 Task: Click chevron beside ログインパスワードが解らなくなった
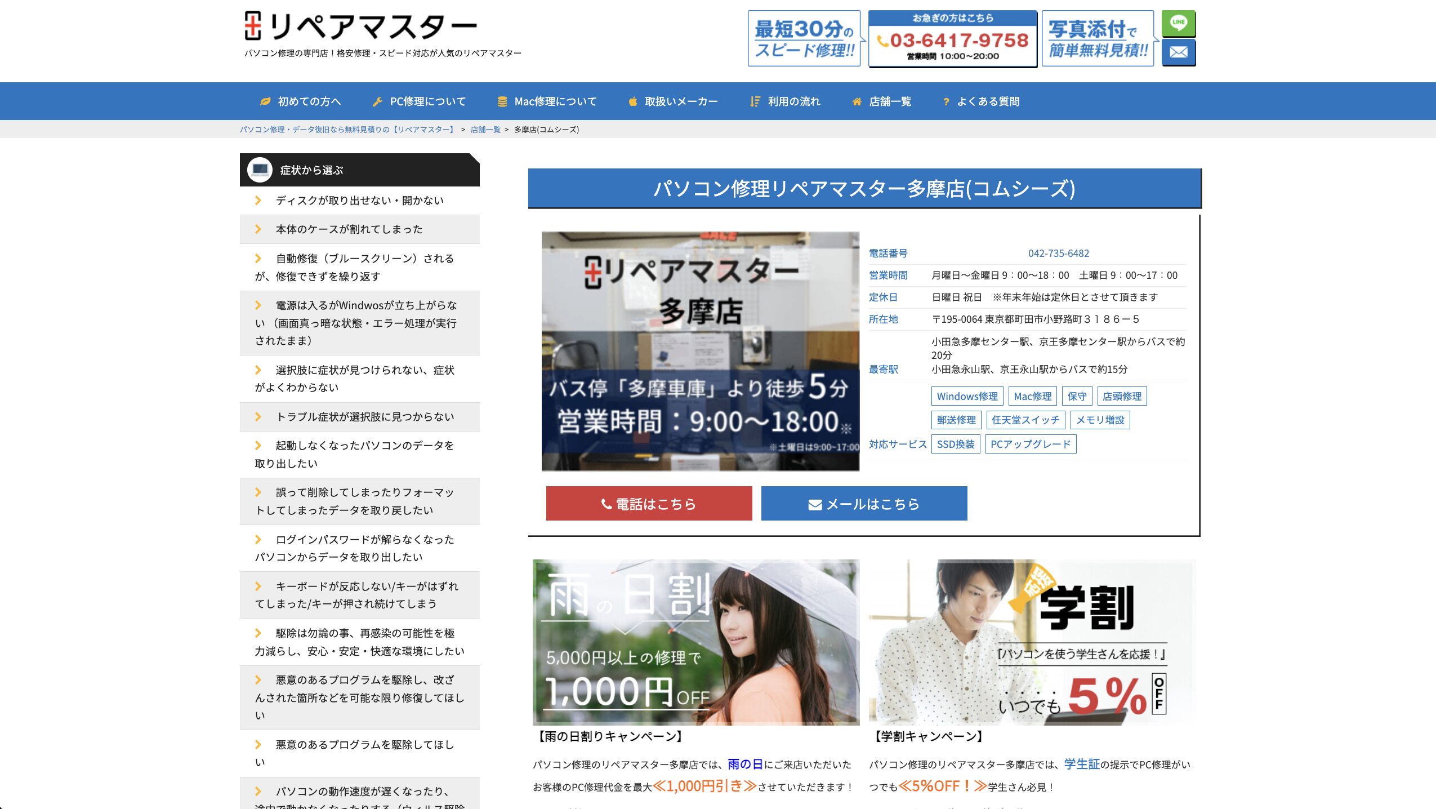(x=258, y=540)
